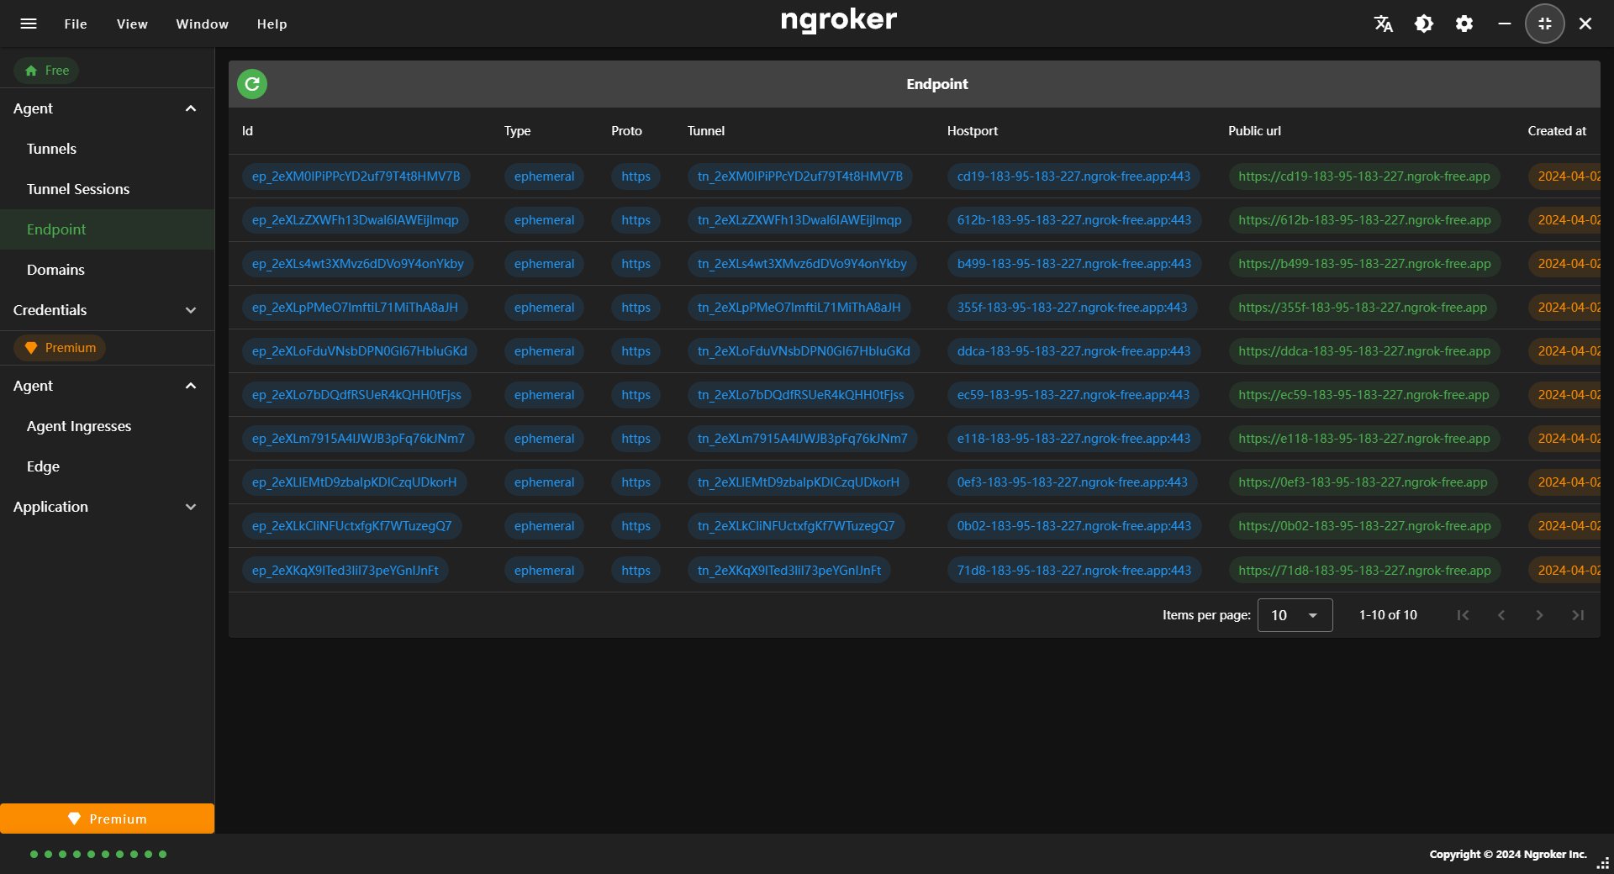Click the Id column header
Viewport: 1614px width, 874px height.
[247, 131]
